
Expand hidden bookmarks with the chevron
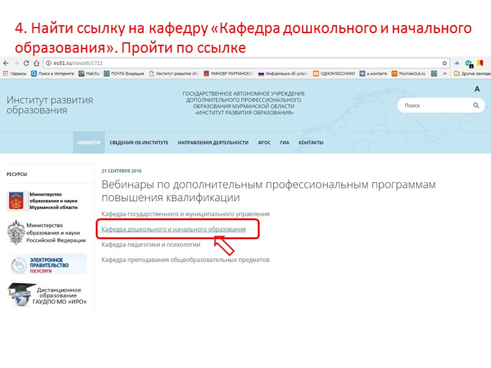coord(444,74)
